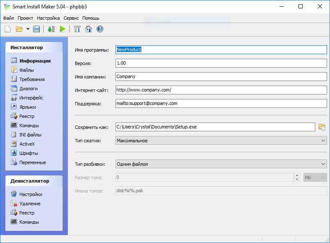Open the Интерфейс section
The width and height of the screenshot is (330, 243).
tap(27, 98)
